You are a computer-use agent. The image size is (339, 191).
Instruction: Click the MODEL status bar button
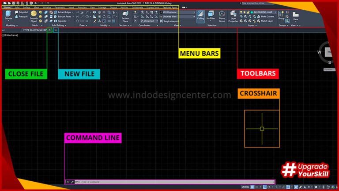click(x=245, y=187)
